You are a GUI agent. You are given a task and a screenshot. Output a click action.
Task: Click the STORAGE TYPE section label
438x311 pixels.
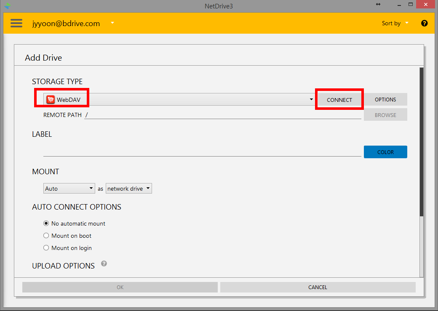click(57, 81)
